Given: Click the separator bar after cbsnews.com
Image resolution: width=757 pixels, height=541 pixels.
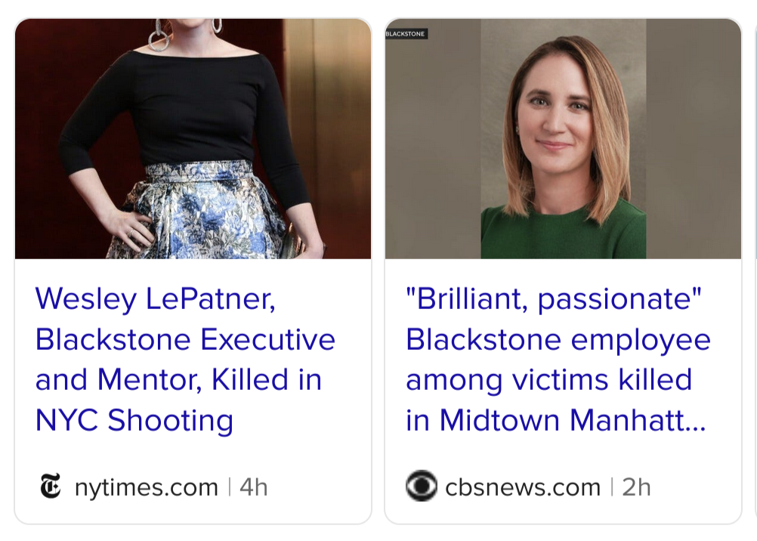Looking at the screenshot, I should pyautogui.click(x=611, y=487).
